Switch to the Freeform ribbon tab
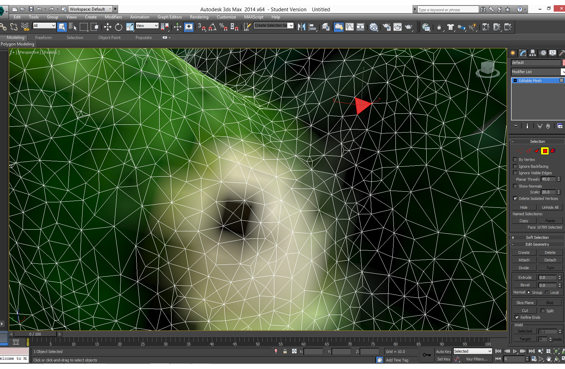Screen dimensions: 565x369 coord(43,38)
